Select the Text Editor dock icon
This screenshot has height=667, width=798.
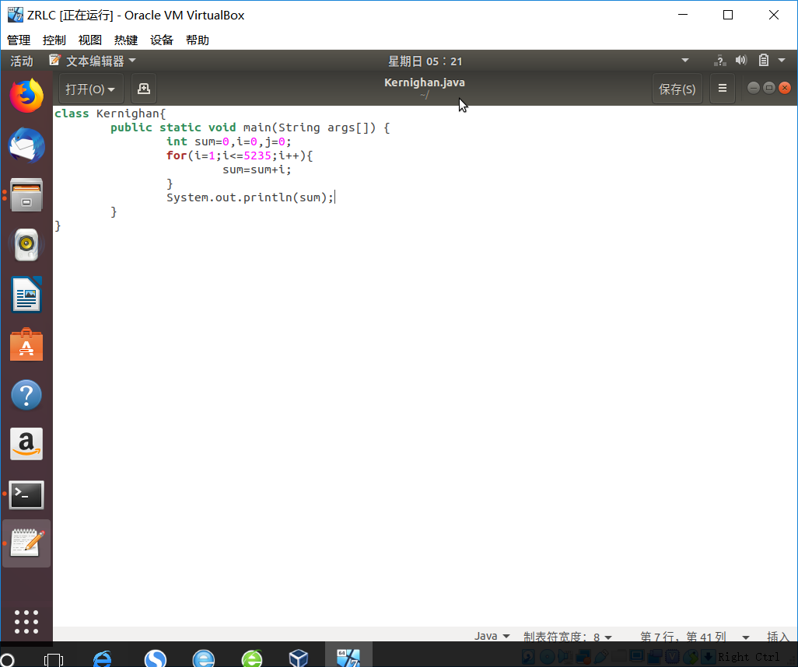pyautogui.click(x=26, y=543)
